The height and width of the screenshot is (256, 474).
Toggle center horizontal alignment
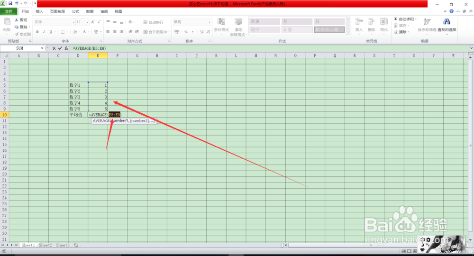pyautogui.click(x=115, y=31)
